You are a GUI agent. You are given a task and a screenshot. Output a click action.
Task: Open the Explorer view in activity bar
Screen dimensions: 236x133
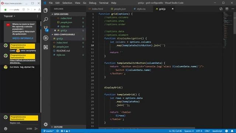click(x=46, y=10)
